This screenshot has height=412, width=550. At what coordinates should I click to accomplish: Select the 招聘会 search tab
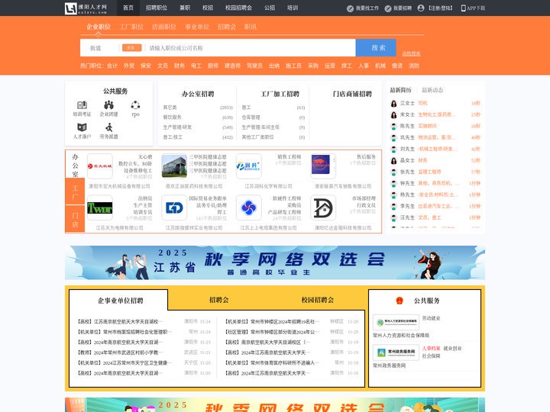pyautogui.click(x=227, y=27)
